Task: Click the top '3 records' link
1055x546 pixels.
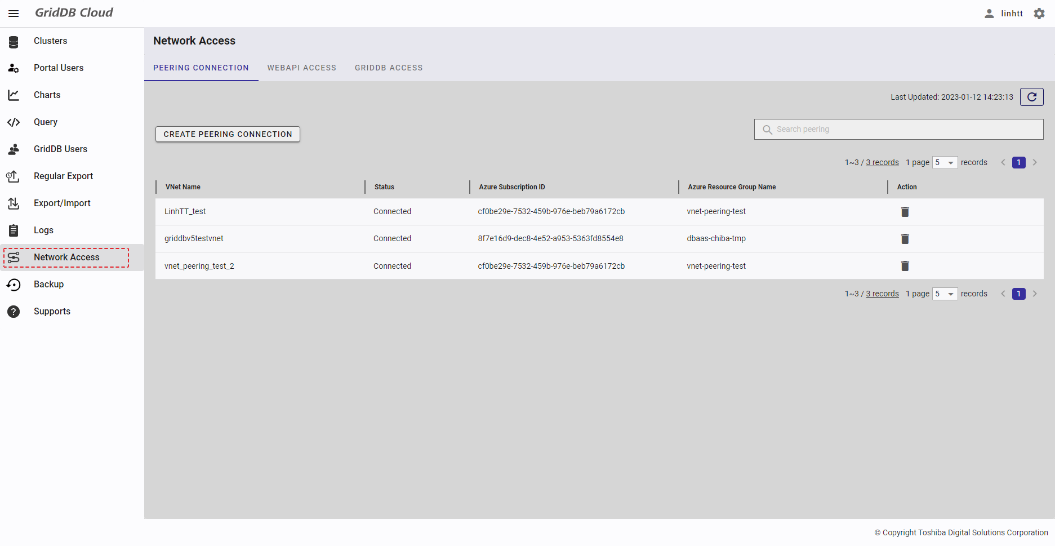Action: [882, 163]
